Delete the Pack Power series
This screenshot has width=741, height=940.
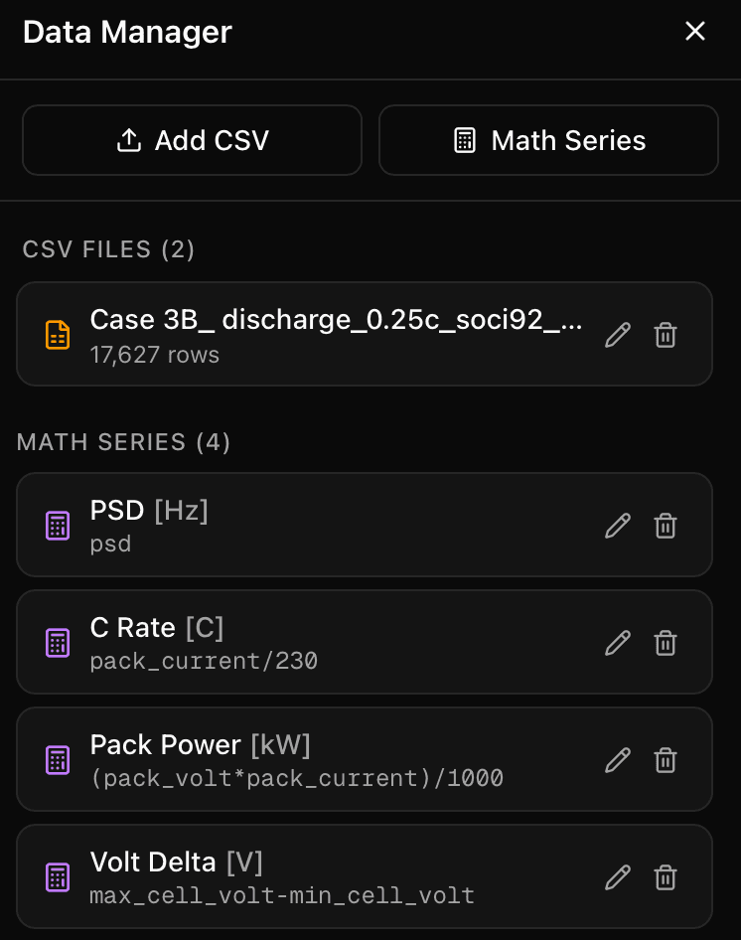pyautogui.click(x=666, y=760)
